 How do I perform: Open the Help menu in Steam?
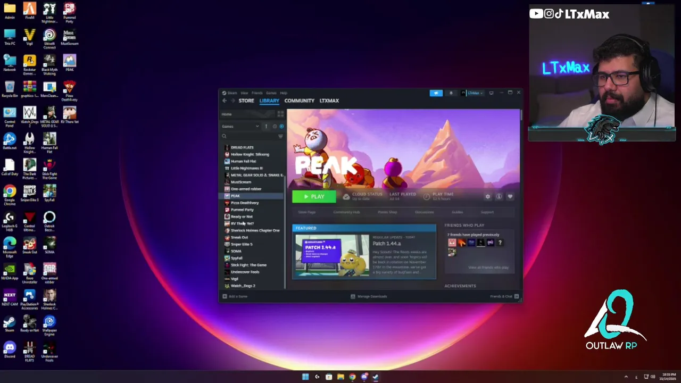click(284, 93)
